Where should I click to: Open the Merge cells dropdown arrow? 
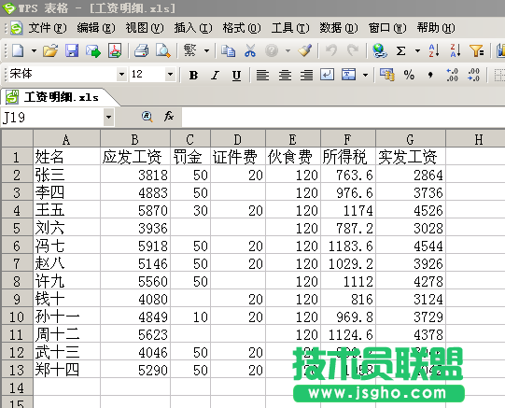(x=365, y=75)
